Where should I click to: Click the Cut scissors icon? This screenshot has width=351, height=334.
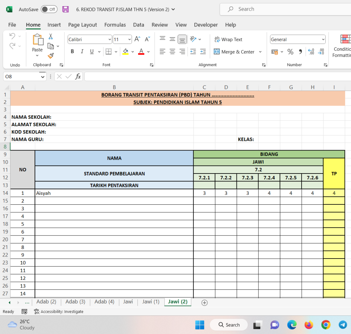pos(51,36)
